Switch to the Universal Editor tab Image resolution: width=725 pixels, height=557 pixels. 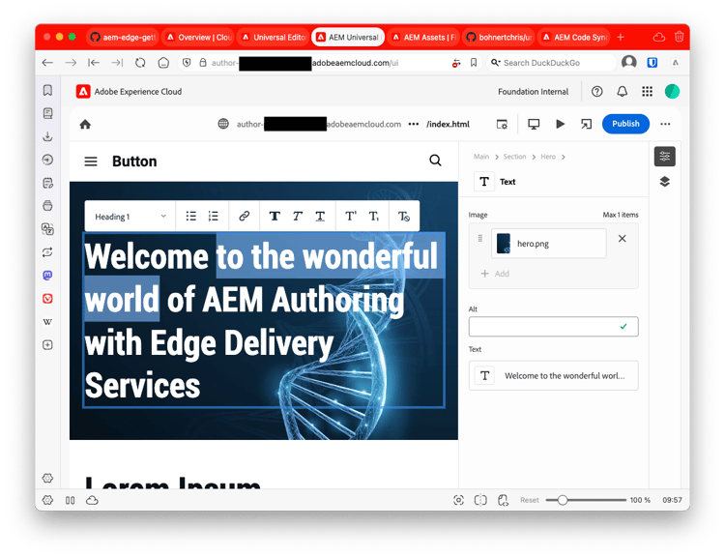click(x=274, y=37)
